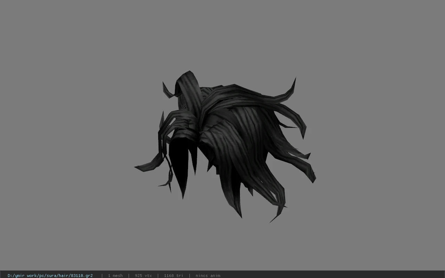Click the '1168 tri' triangle count
The width and height of the screenshot is (445, 278).
[x=173, y=276]
